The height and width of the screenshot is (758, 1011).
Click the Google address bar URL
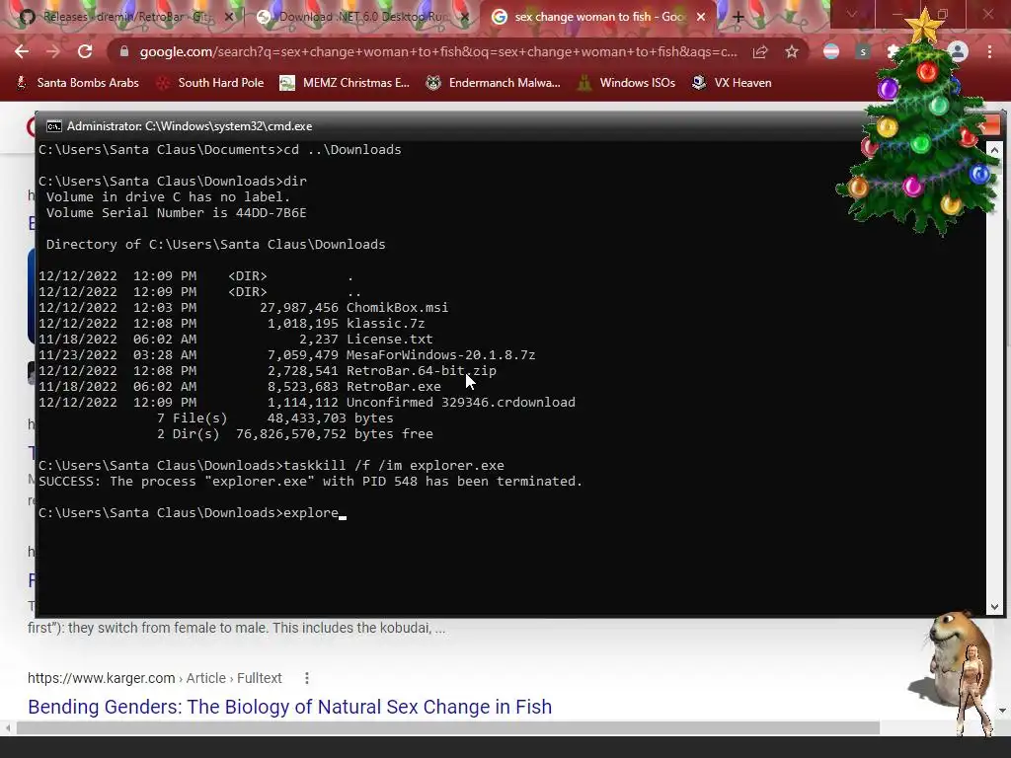point(438,51)
